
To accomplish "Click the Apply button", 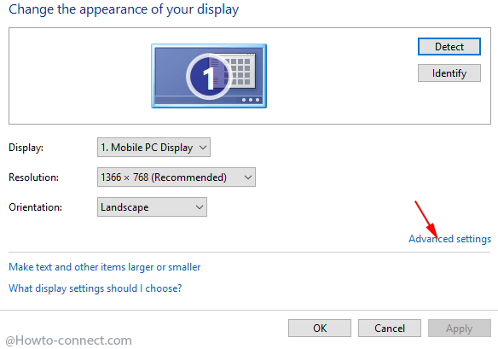I will point(460,328).
